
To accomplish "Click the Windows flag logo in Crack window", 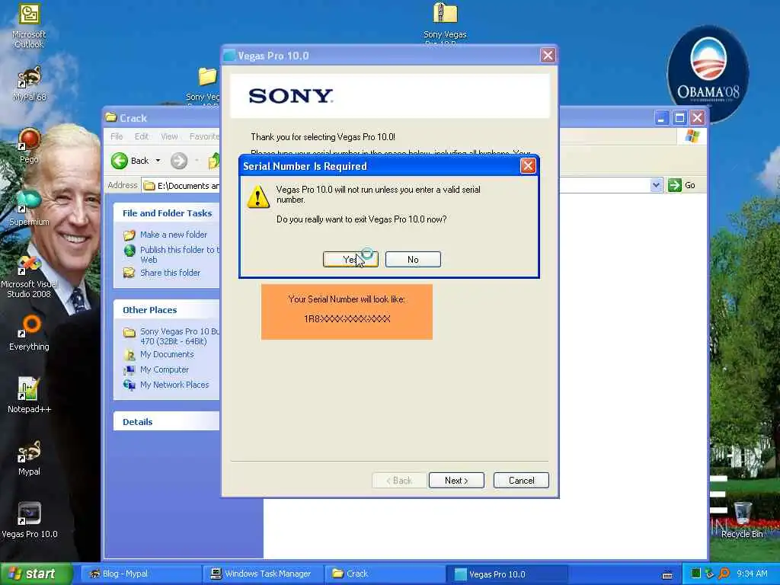I will 692,136.
